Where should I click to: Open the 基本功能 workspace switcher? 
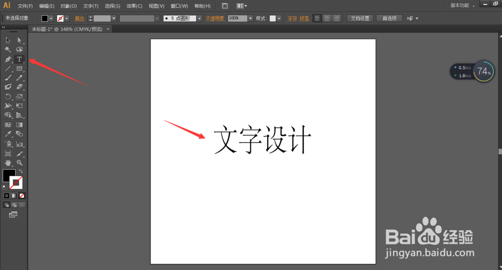462,6
